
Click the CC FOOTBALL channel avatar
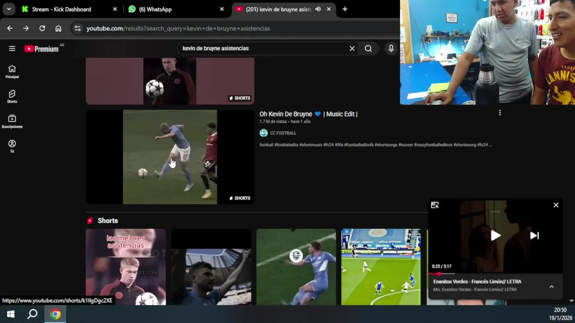click(264, 133)
